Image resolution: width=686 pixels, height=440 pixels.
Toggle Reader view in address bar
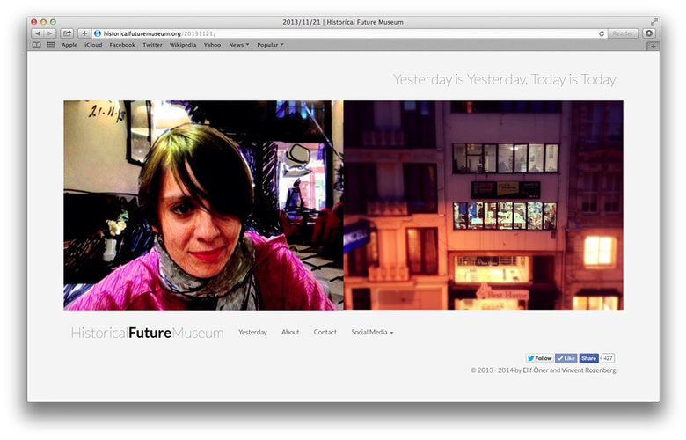coord(623,33)
